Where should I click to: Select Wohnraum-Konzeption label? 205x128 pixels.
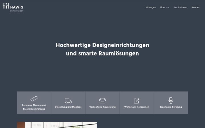tap(137, 107)
